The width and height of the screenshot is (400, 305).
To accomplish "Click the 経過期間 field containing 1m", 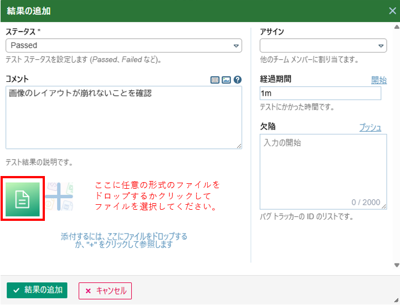I will point(320,94).
